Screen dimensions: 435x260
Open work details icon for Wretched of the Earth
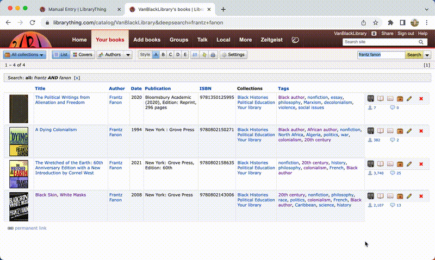pyautogui.click(x=371, y=164)
